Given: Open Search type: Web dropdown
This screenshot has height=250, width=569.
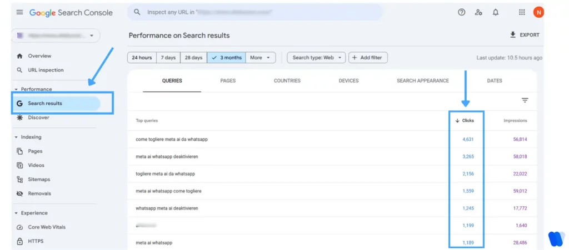Looking at the screenshot, I should 316,58.
